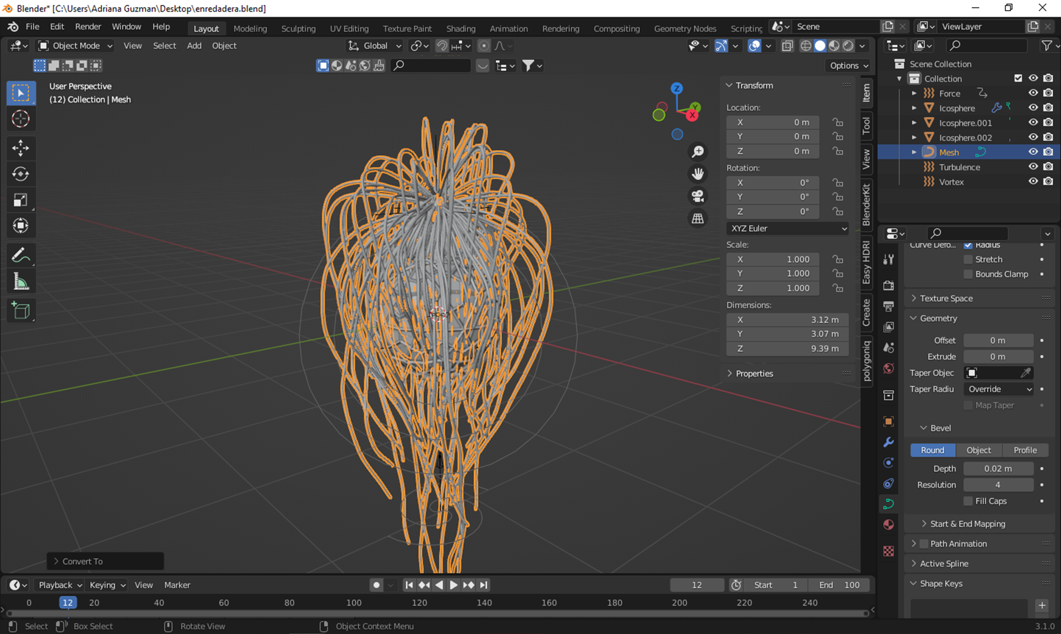Expand the Force object in the outliner
The height and width of the screenshot is (634, 1061).
(914, 93)
